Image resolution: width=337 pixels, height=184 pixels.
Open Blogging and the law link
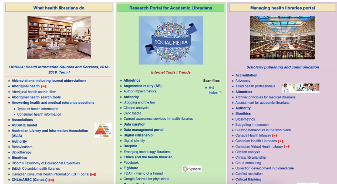(139, 102)
